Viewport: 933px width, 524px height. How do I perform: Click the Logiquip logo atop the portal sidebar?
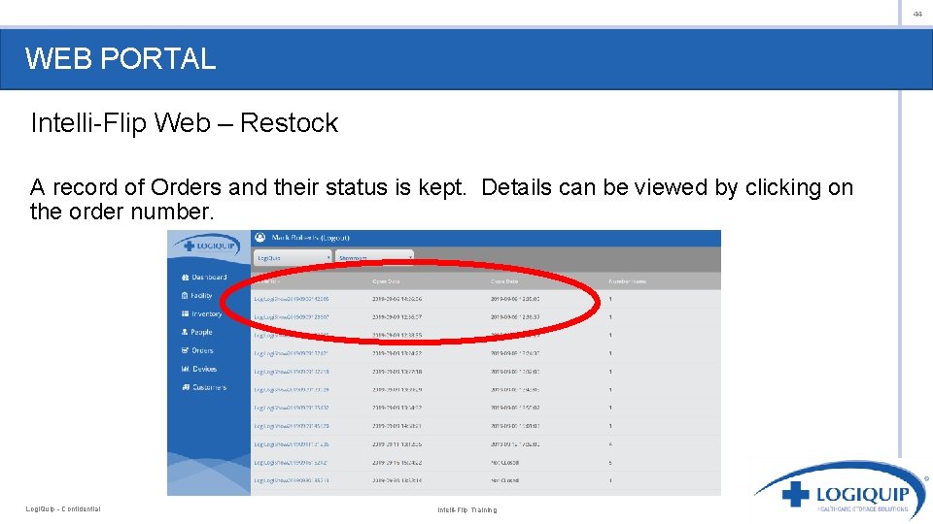(x=206, y=246)
